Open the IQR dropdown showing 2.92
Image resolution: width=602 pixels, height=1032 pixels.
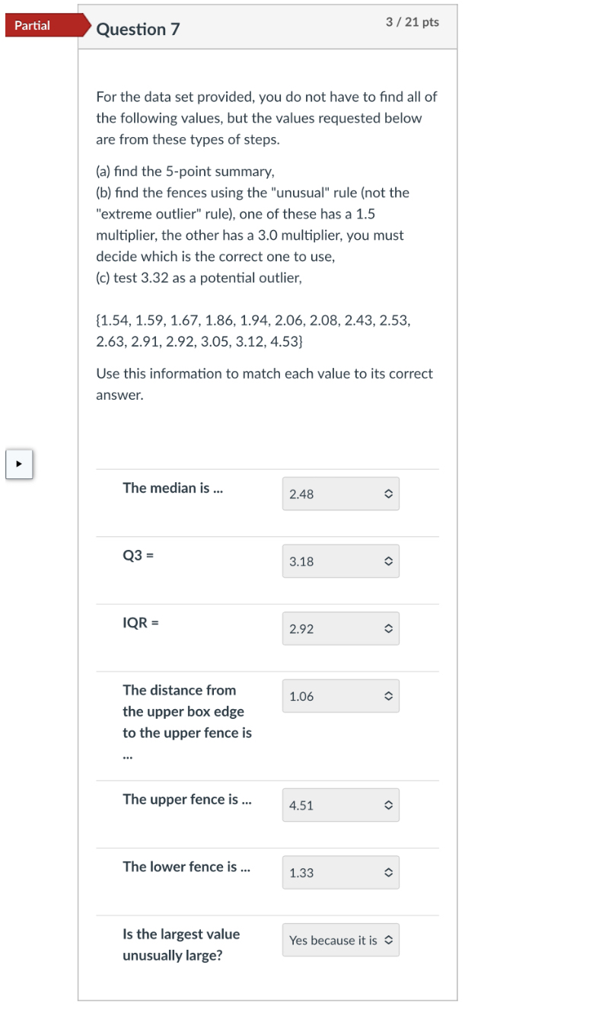click(x=340, y=628)
